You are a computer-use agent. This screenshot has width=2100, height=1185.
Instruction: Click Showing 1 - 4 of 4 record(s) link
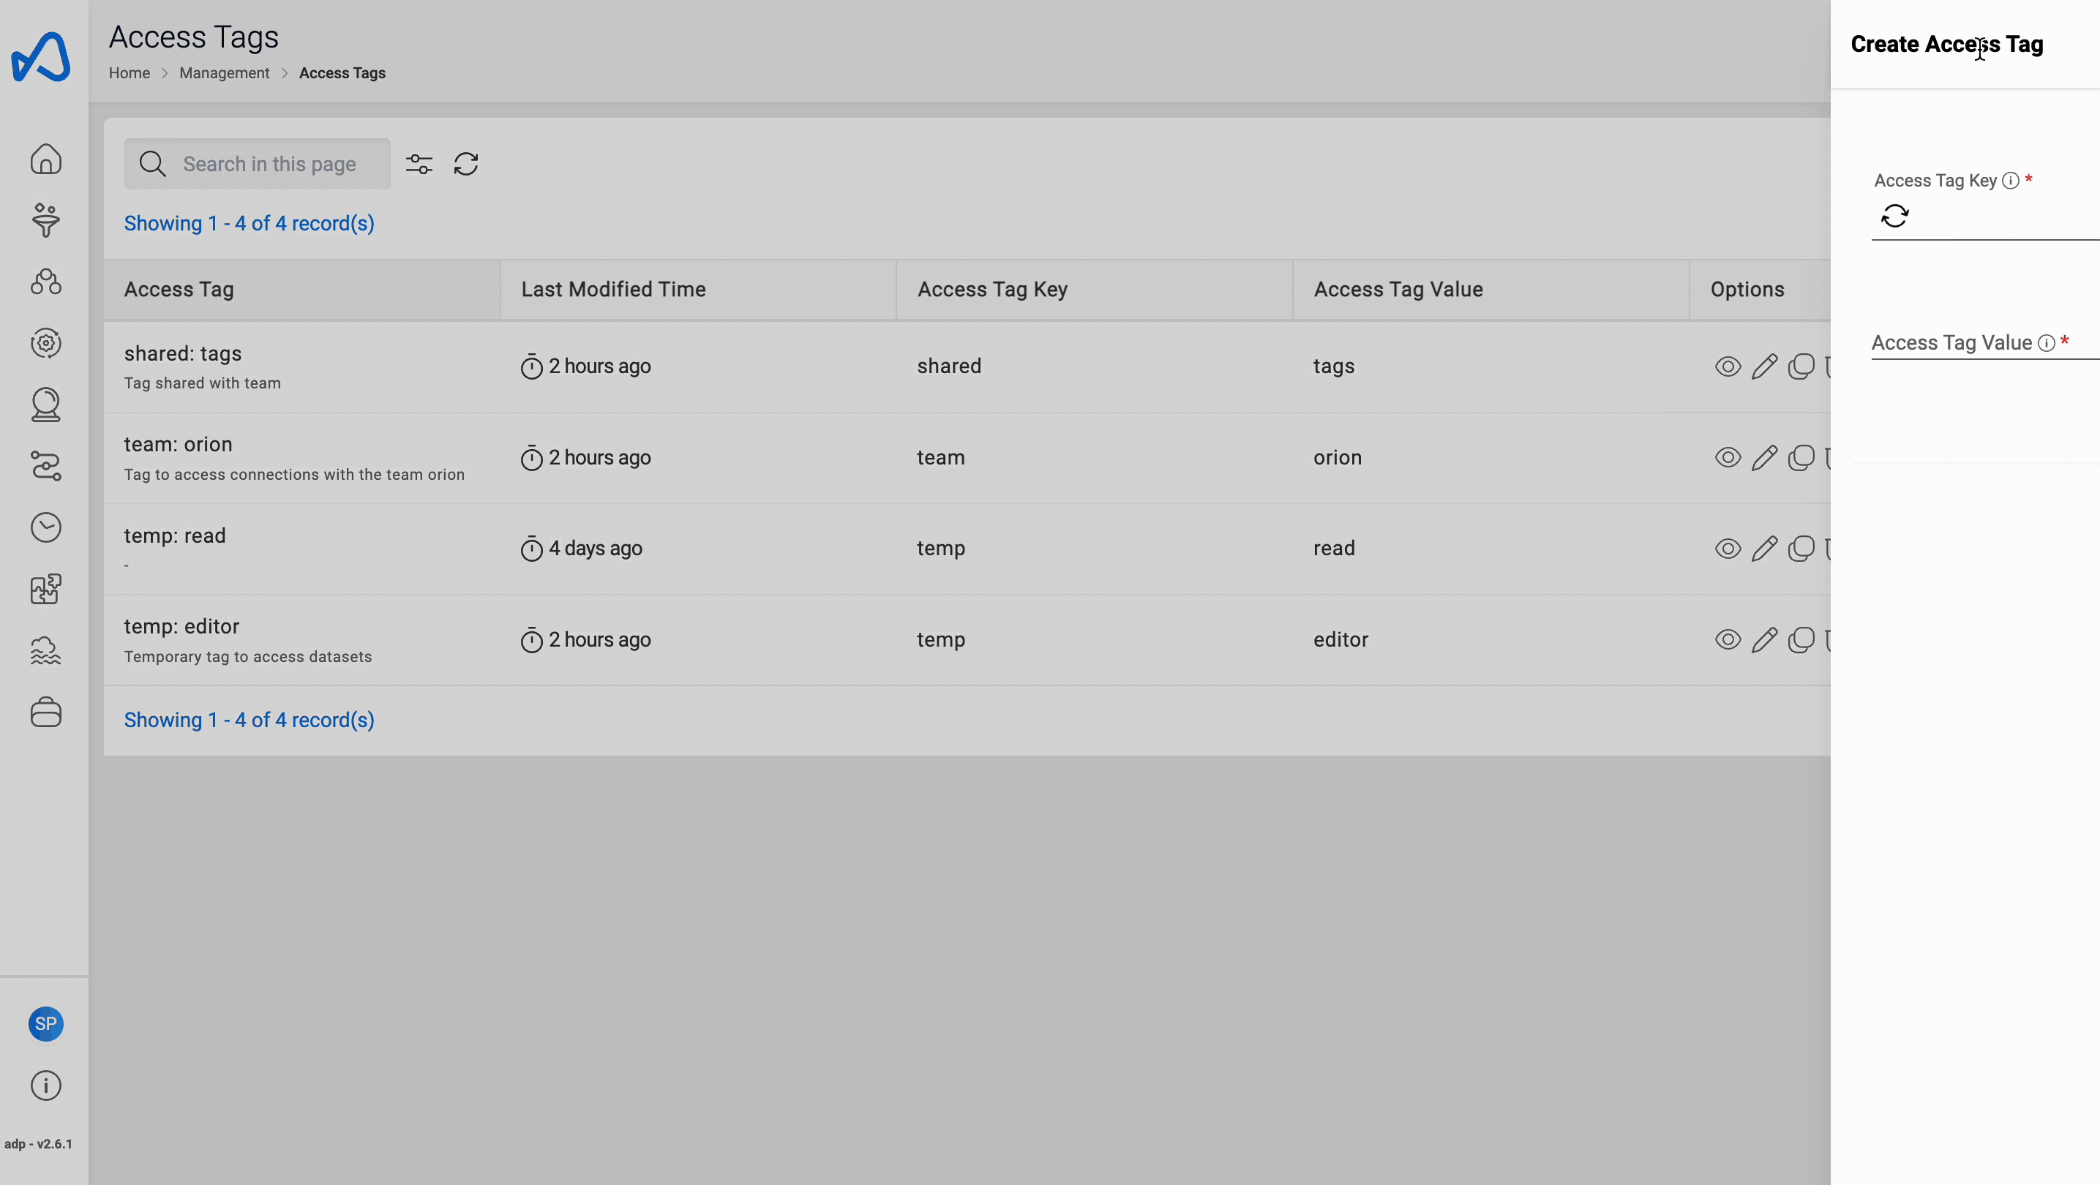(248, 222)
